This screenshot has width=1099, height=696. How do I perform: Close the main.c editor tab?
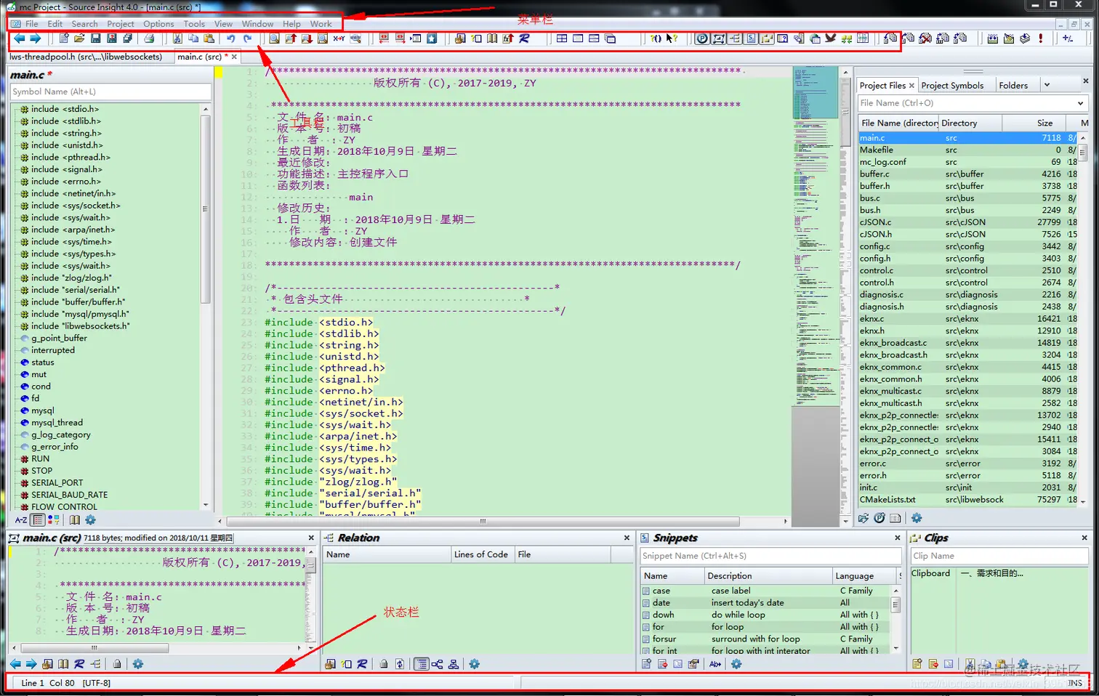click(x=234, y=57)
